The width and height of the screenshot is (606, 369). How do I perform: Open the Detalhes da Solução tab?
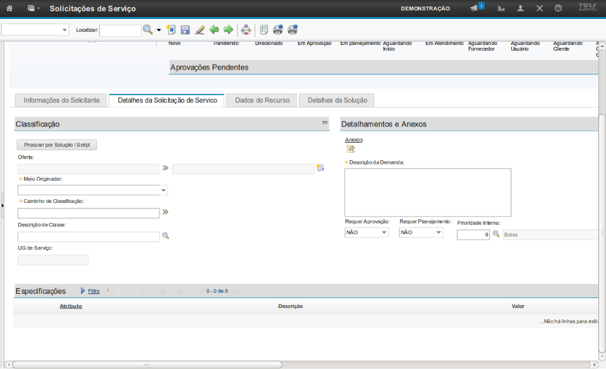[x=337, y=101]
